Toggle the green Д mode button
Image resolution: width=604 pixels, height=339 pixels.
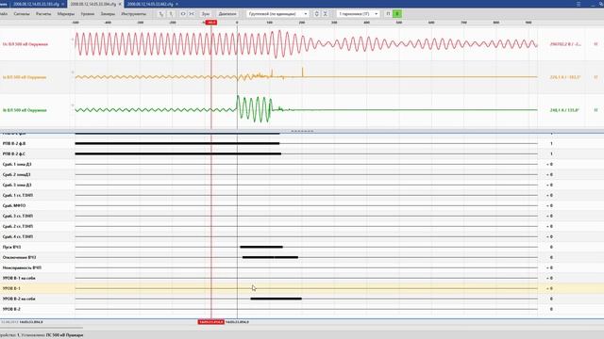point(397,14)
